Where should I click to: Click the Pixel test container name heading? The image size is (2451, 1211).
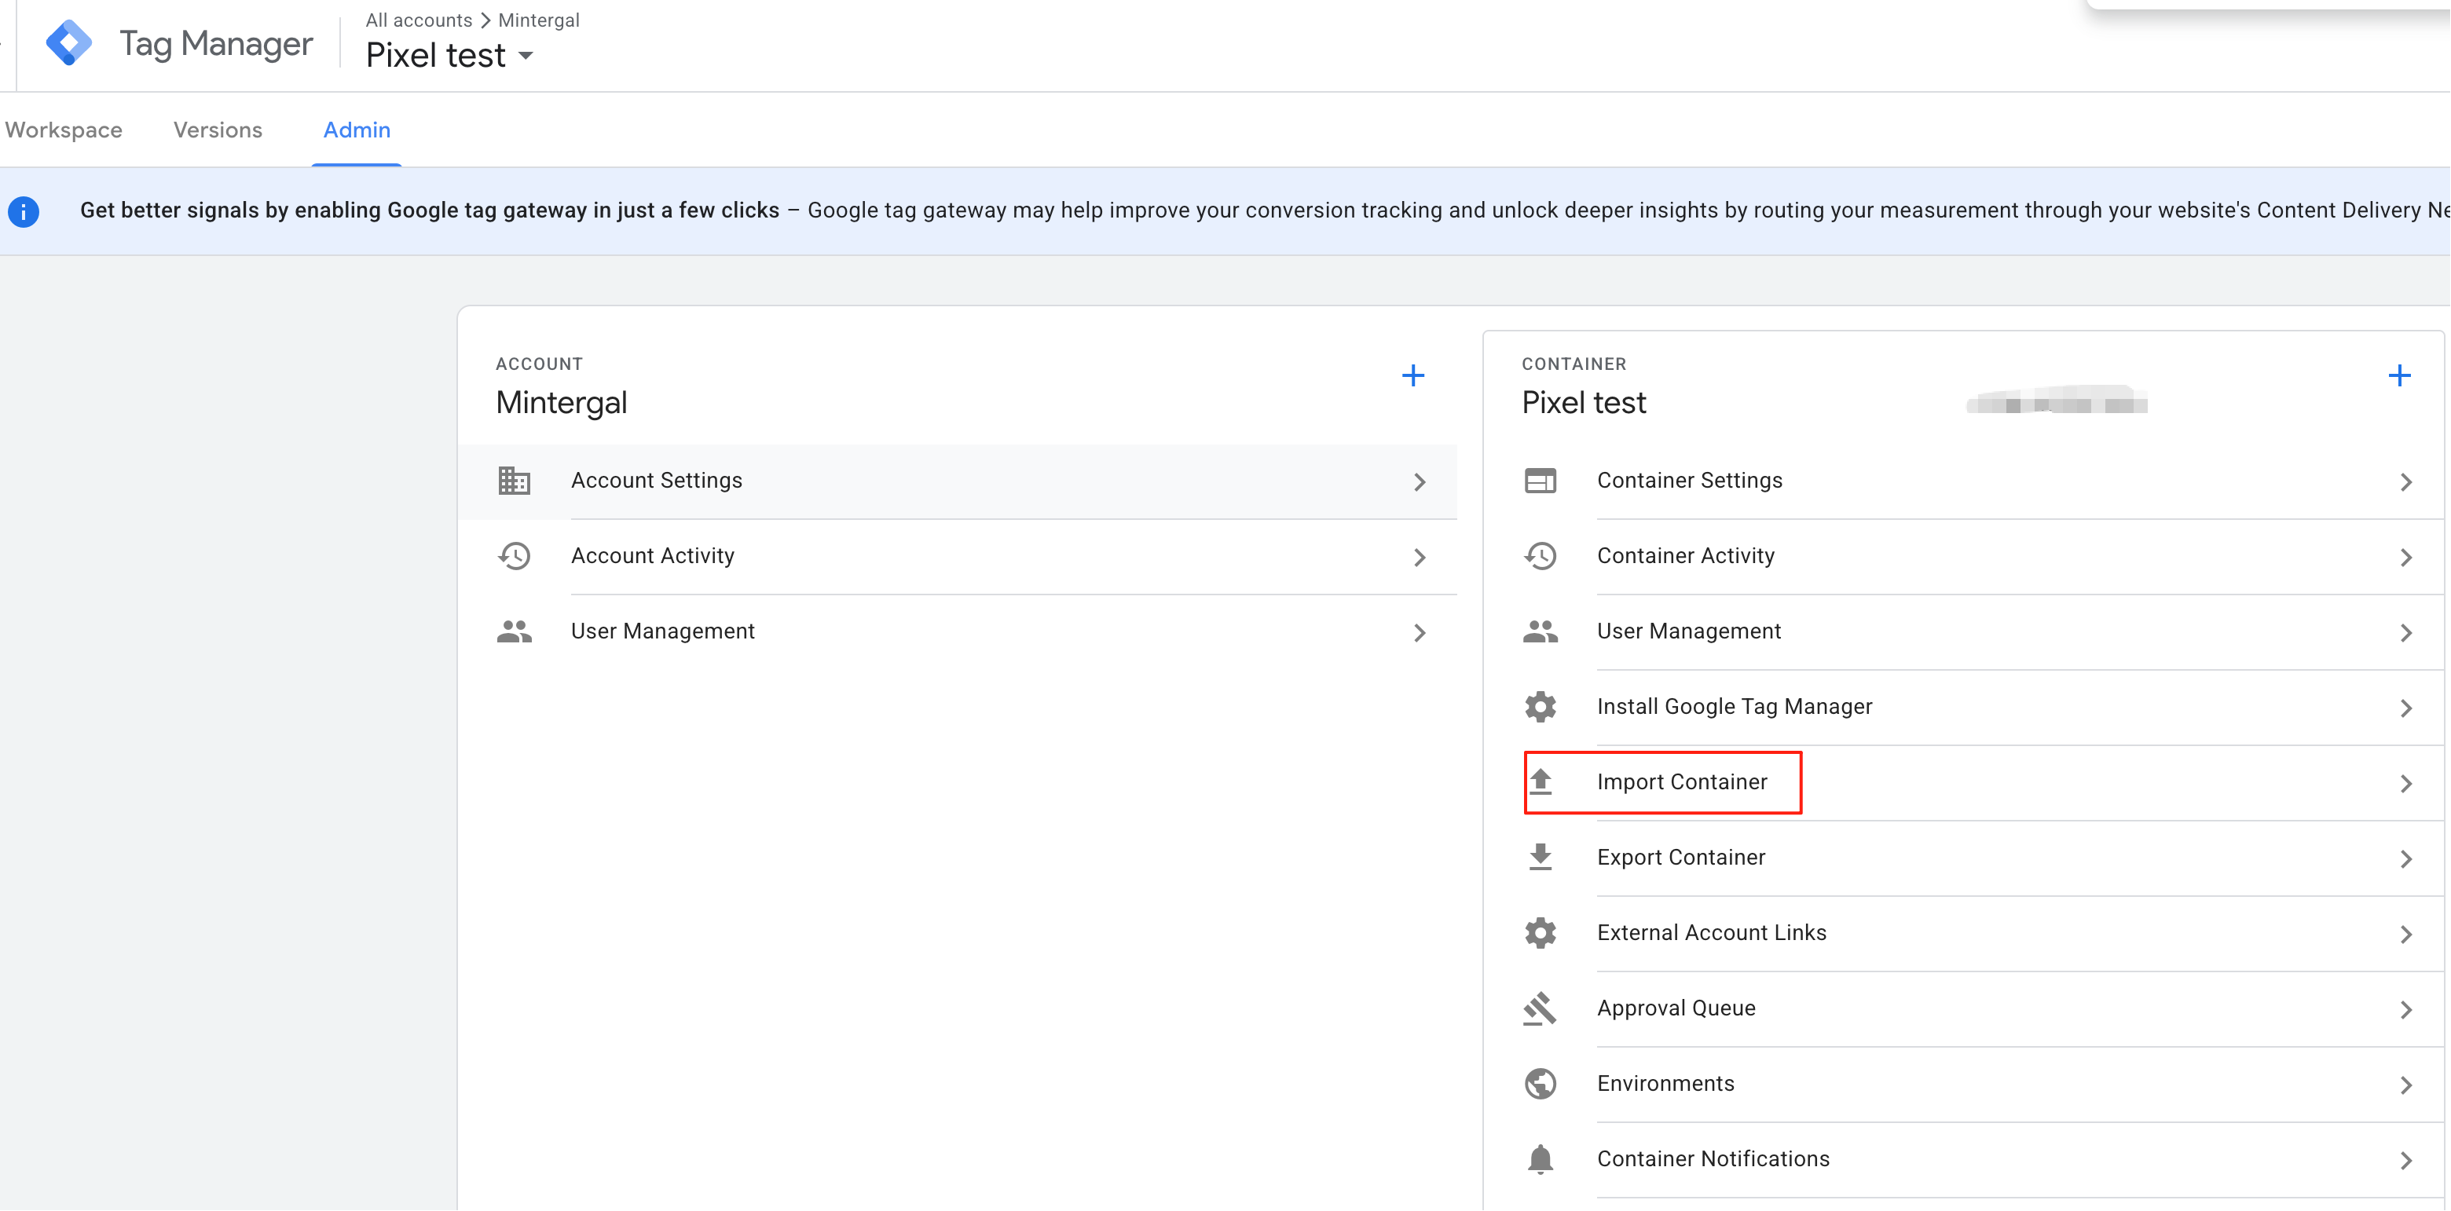tap(1585, 404)
